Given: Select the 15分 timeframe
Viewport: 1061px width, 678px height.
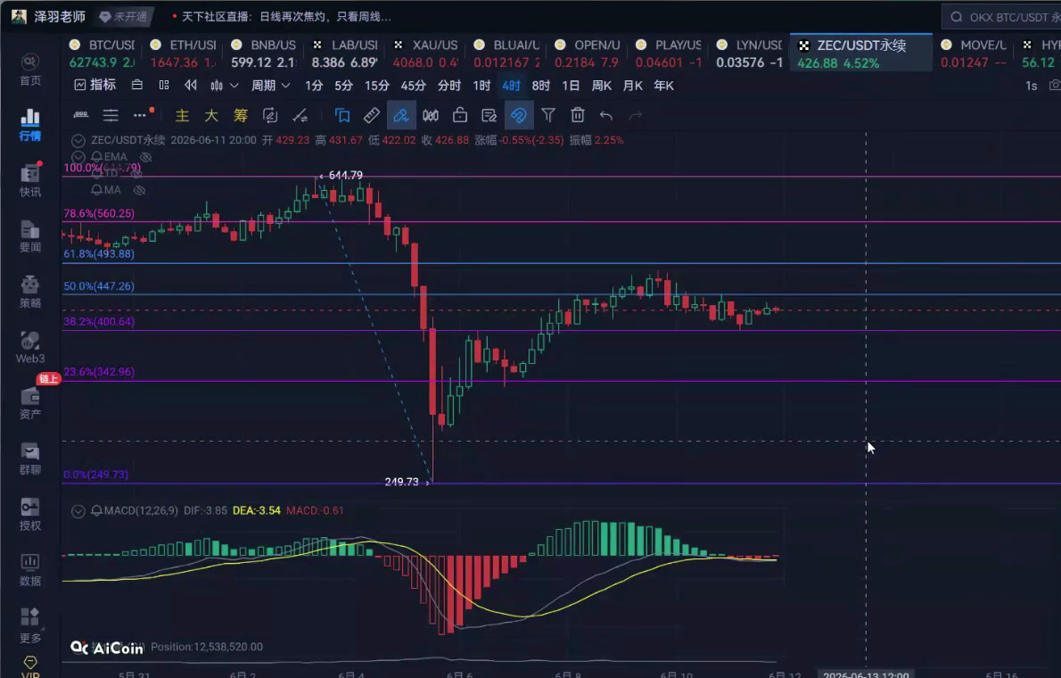Looking at the screenshot, I should click(377, 86).
